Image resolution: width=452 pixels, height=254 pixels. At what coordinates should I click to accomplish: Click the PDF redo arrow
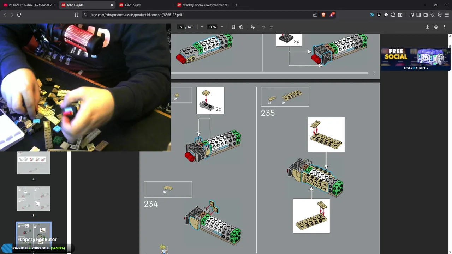[271, 27]
